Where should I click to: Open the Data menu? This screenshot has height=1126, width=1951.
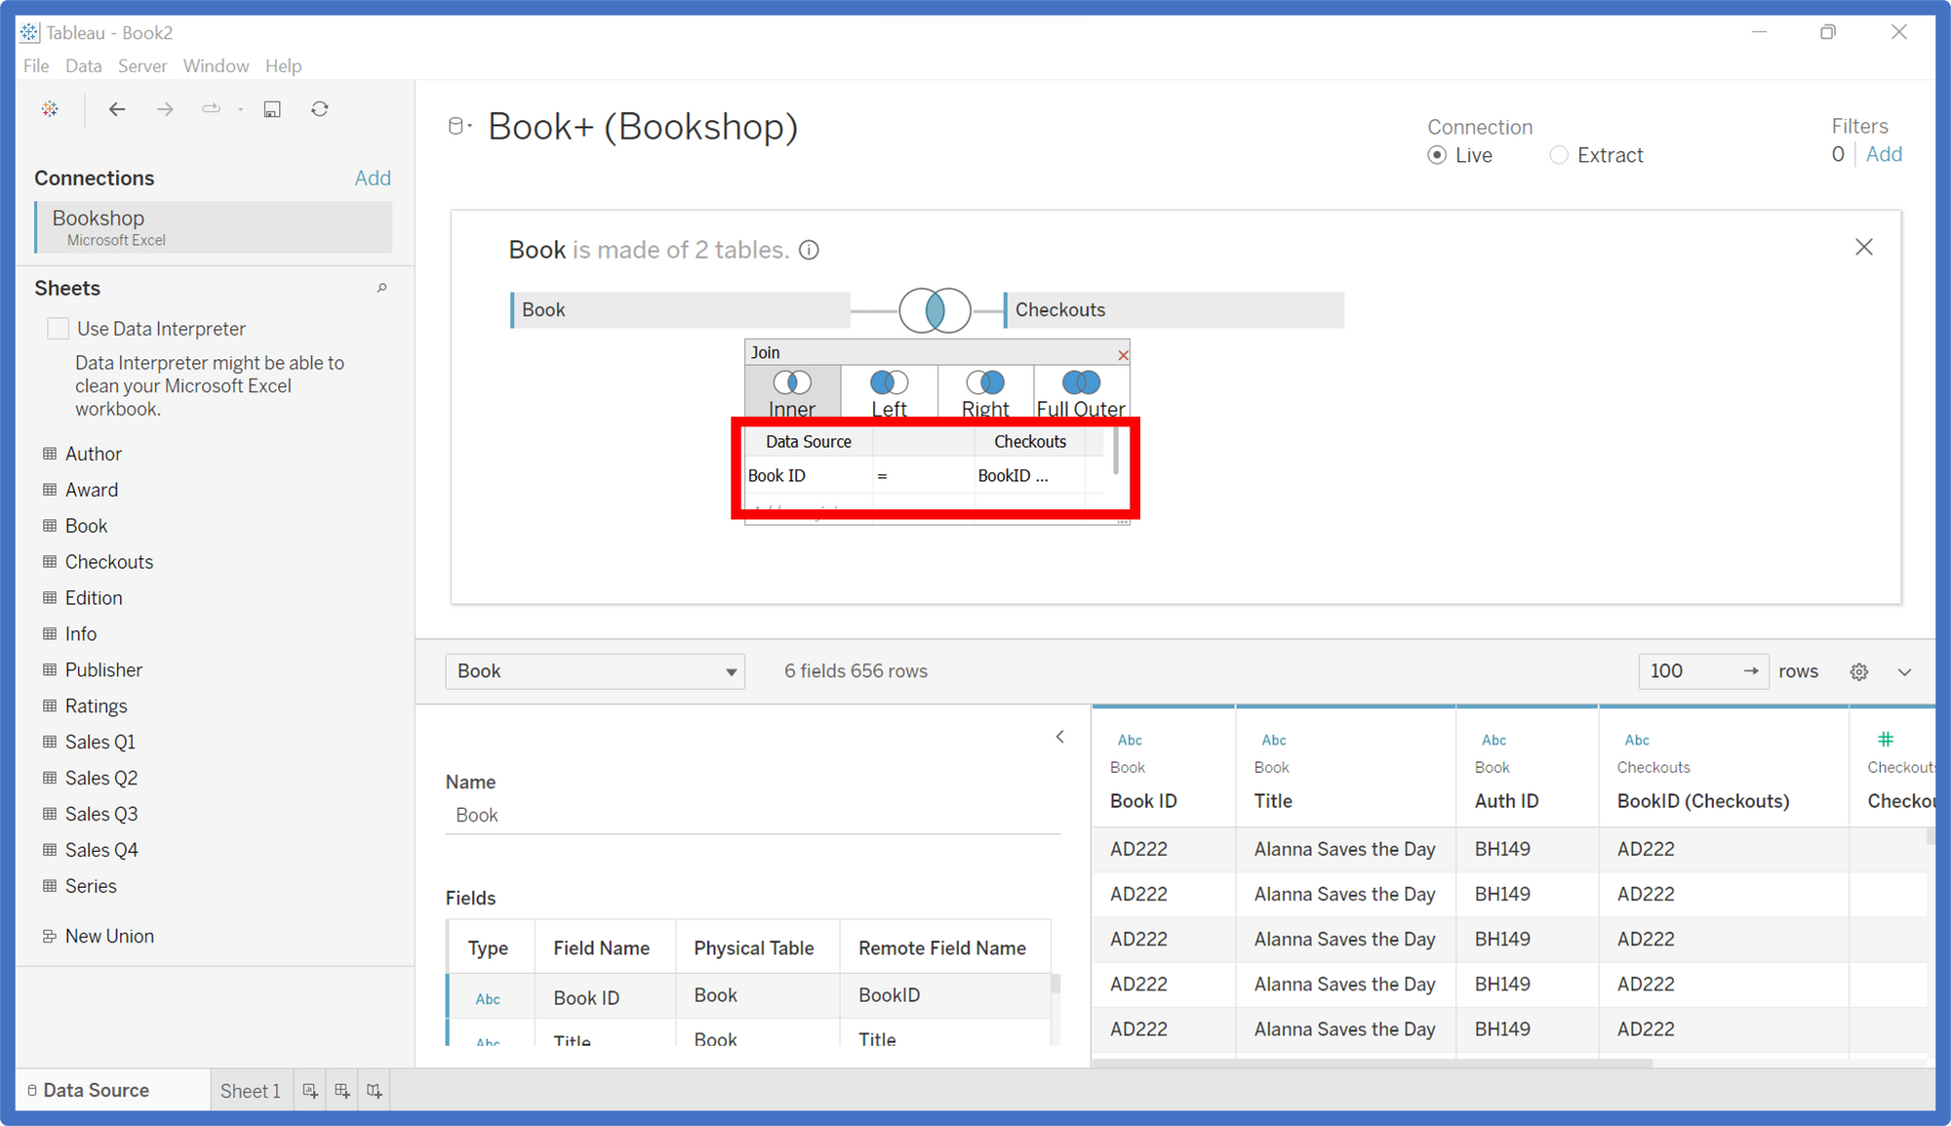coord(83,65)
